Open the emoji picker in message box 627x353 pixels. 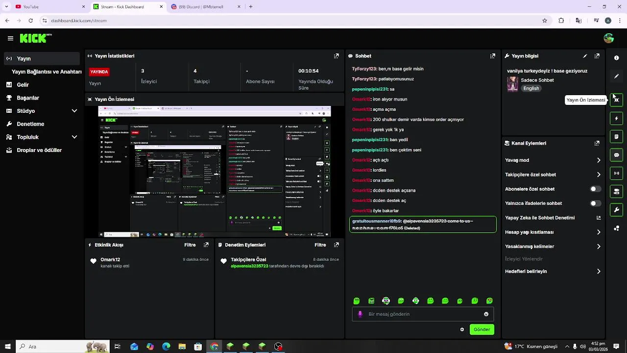pyautogui.click(x=486, y=314)
